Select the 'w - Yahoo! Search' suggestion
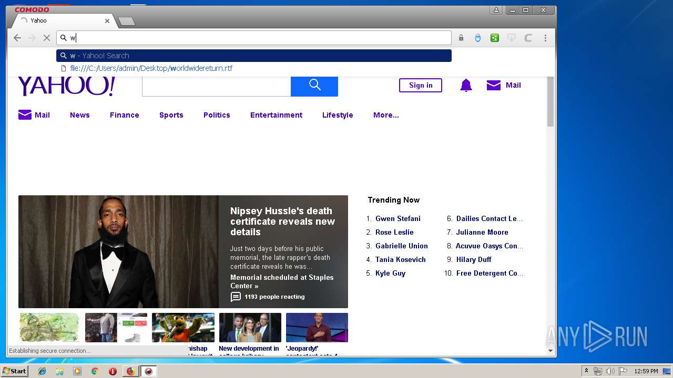The width and height of the screenshot is (673, 378). 254,56
